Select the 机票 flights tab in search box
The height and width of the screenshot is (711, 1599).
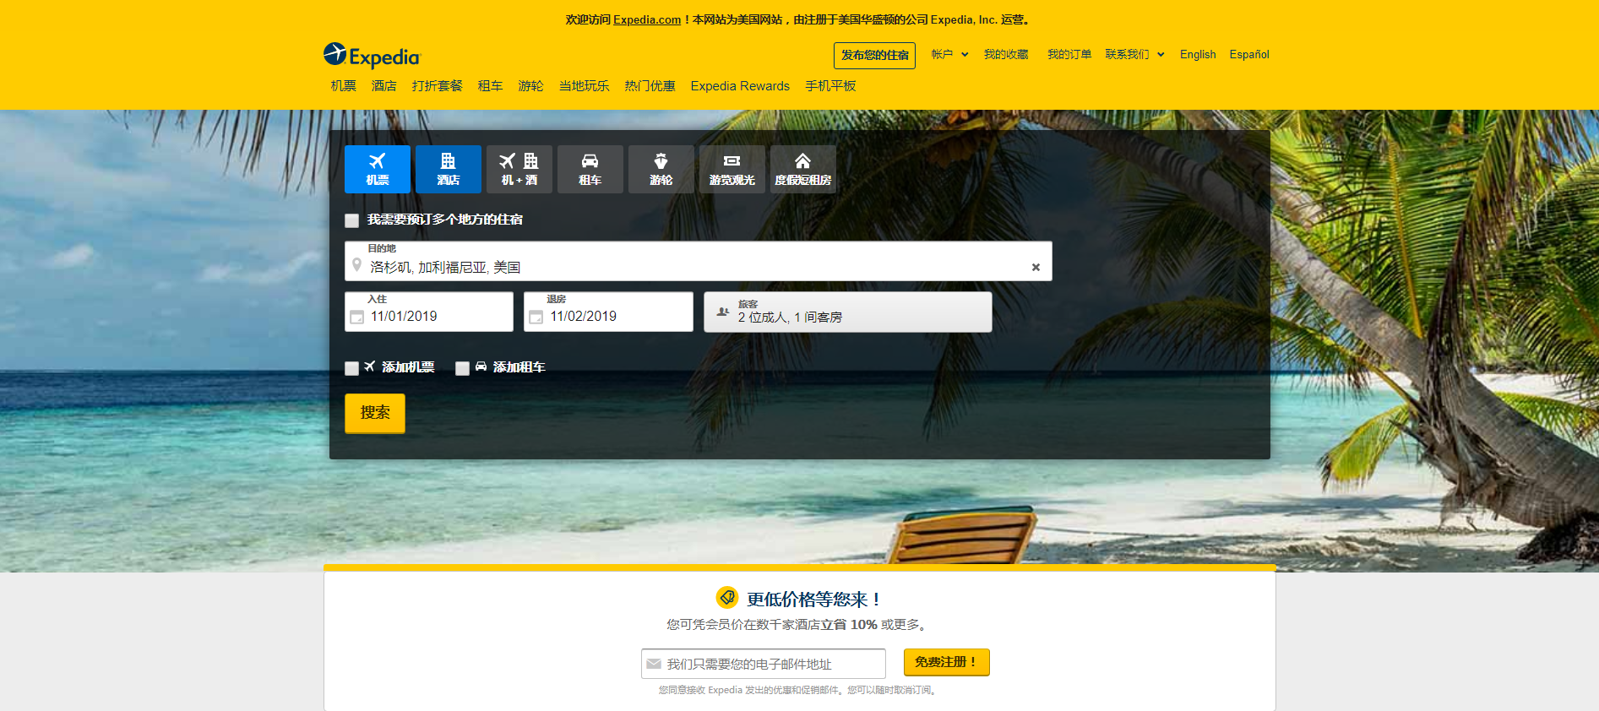[378, 169]
